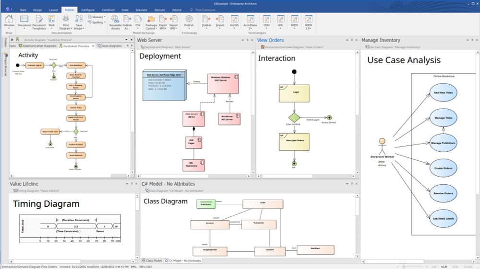Viewport: 480px width, 269px height.
Task: Click Publish in the Technology group
Action: pyautogui.click(x=189, y=22)
